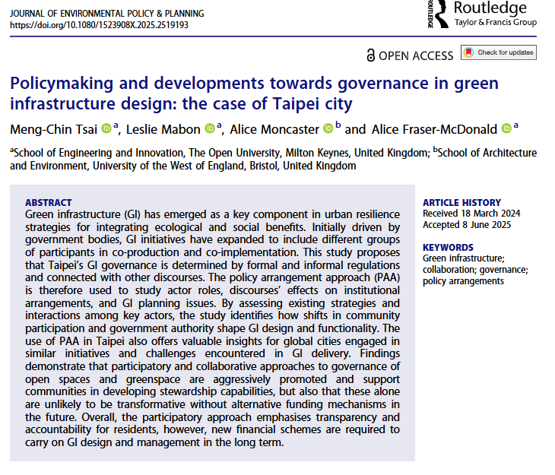This screenshot has width=555, height=475.
Task: Click 'policy arrangement approach (PAA)' in abstract
Action: click(x=315, y=277)
